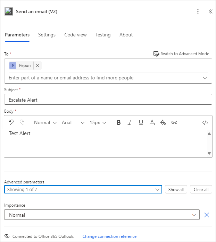Viewport: 216px width, 242px height.
Task: Click the connection link icon near Office 365
Action: coord(7,236)
